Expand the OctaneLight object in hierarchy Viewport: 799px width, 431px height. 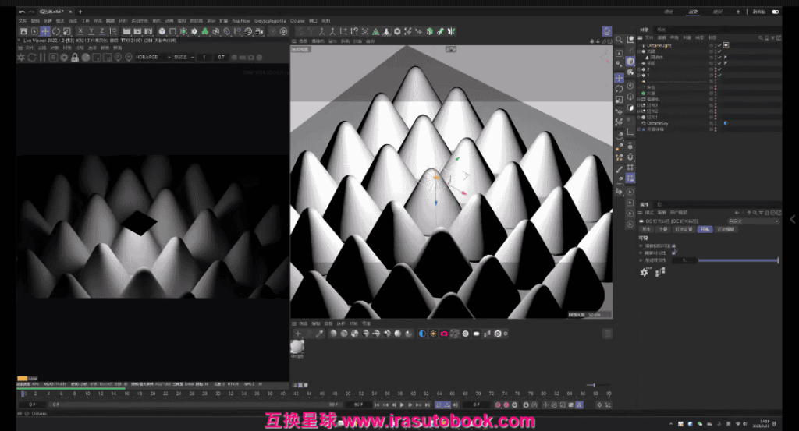[640, 46]
